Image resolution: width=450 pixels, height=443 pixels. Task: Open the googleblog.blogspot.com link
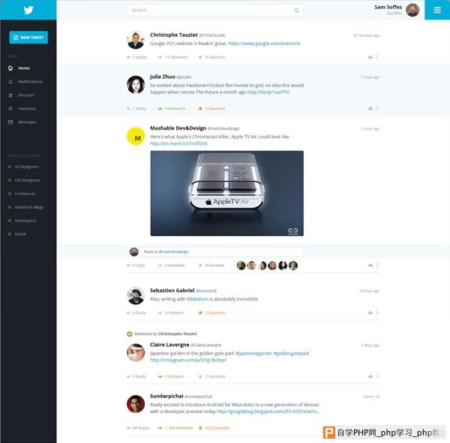coord(268,412)
